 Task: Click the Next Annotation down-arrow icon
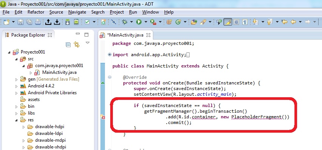click(255, 22)
